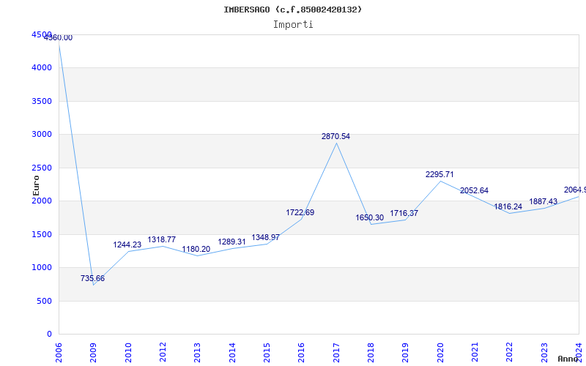Click the Anno axis title
The image size is (586, 366).
click(568, 359)
